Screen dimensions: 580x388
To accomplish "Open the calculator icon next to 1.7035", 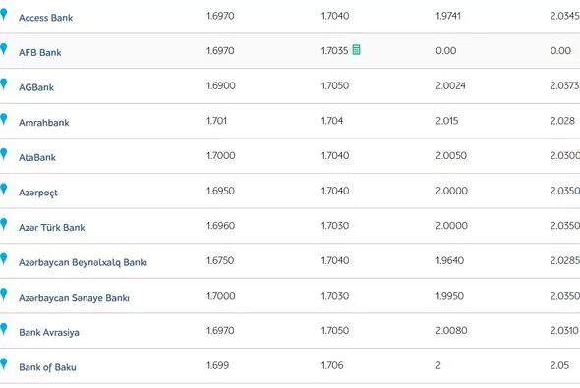I will 356,49.
